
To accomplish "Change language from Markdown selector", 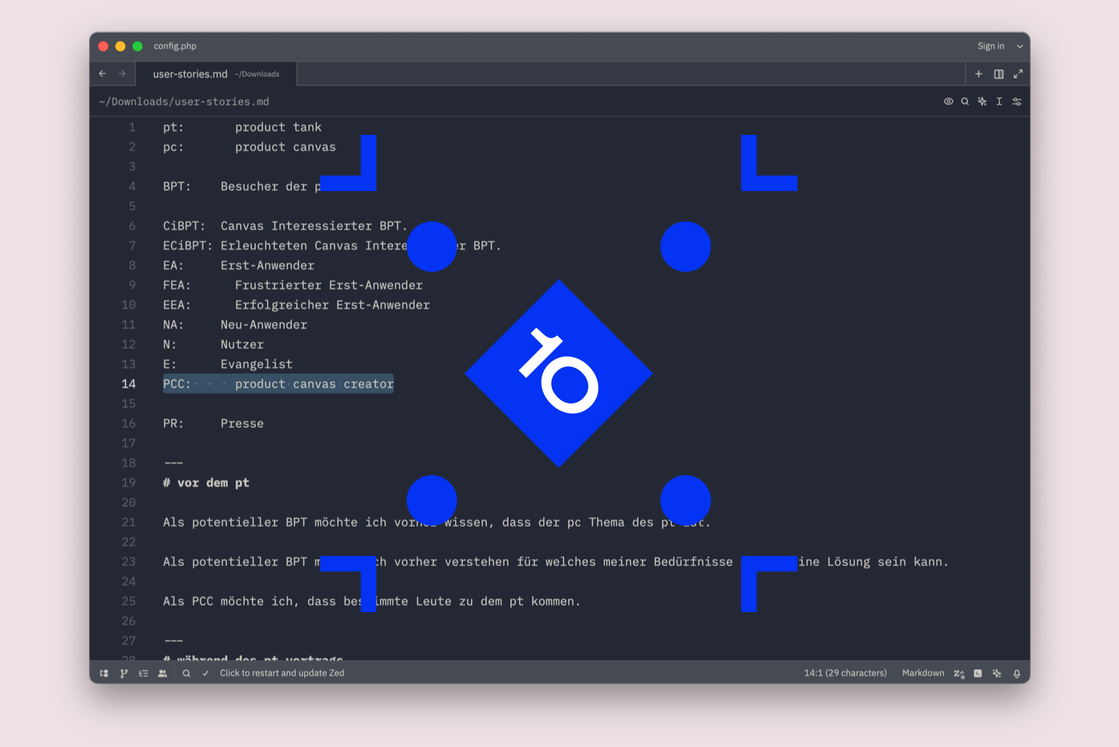I will coord(923,673).
